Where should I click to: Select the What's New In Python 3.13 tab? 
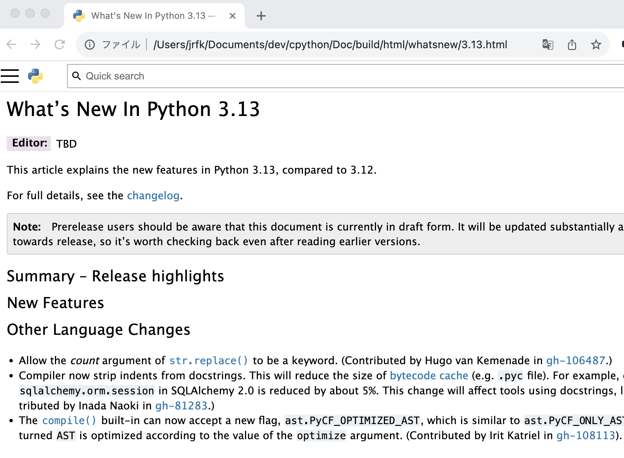pyautogui.click(x=149, y=16)
